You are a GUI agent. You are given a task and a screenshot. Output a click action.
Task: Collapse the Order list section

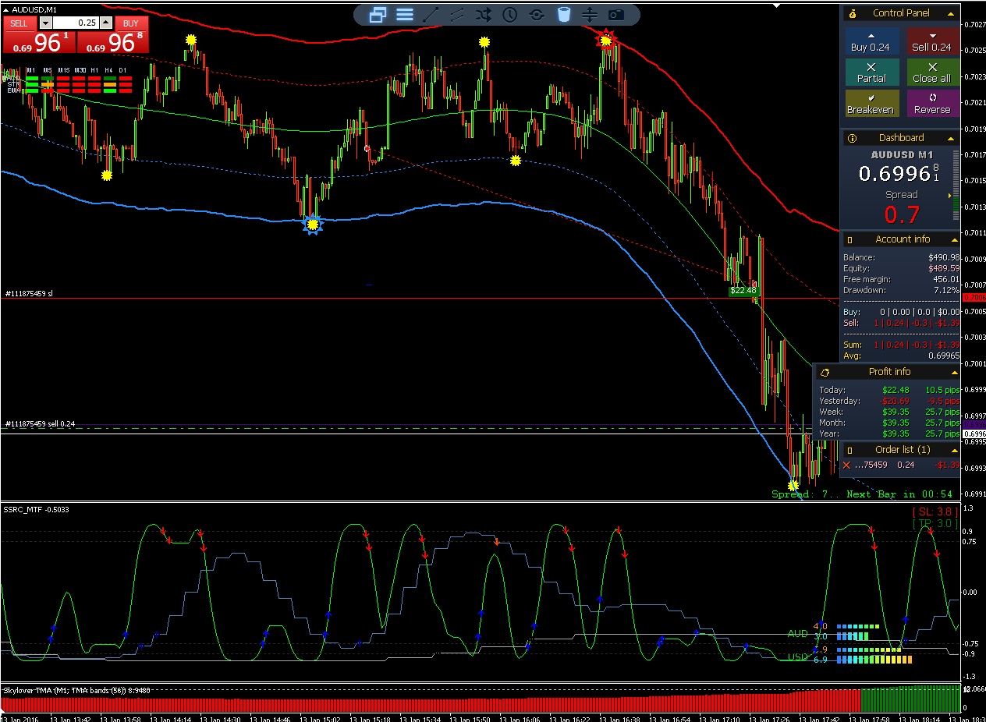tap(954, 450)
